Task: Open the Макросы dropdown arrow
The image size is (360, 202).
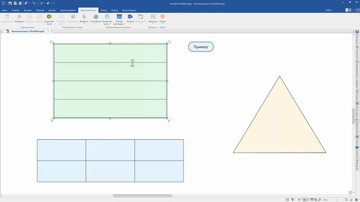Action: pos(153,24)
